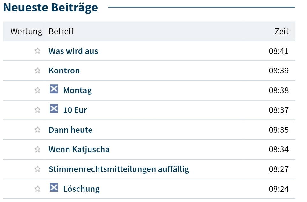
Task: Toggle the rating star for Wenn Katjuscha
Action: tap(37, 149)
